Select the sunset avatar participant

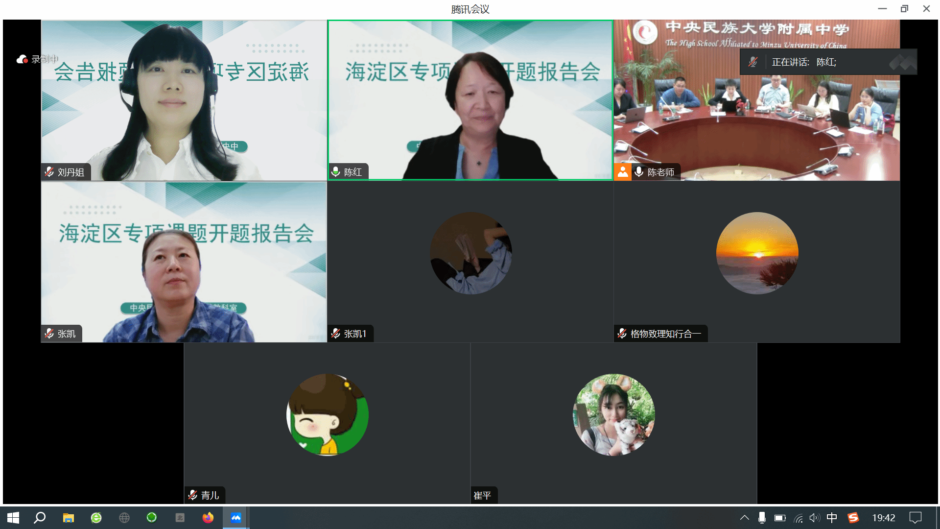pyautogui.click(x=757, y=253)
